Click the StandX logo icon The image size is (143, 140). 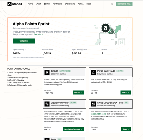9,4
